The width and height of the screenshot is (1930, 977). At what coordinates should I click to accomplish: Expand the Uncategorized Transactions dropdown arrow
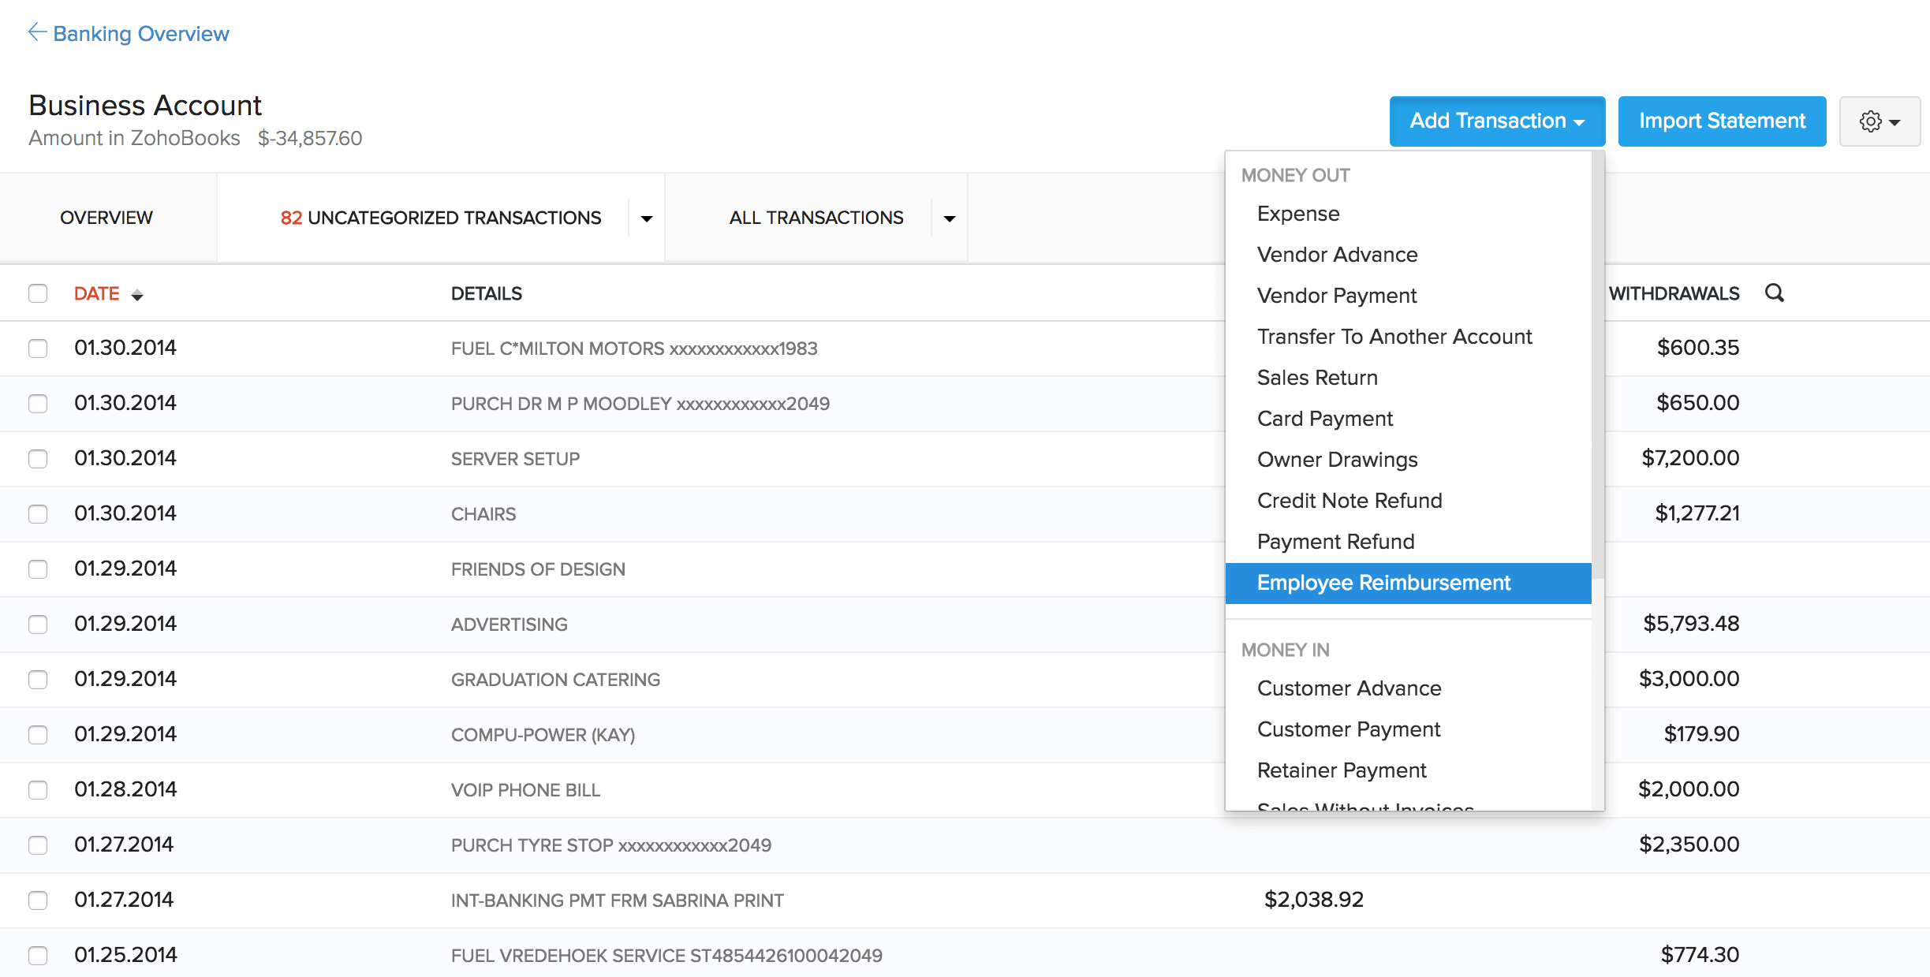click(x=647, y=218)
